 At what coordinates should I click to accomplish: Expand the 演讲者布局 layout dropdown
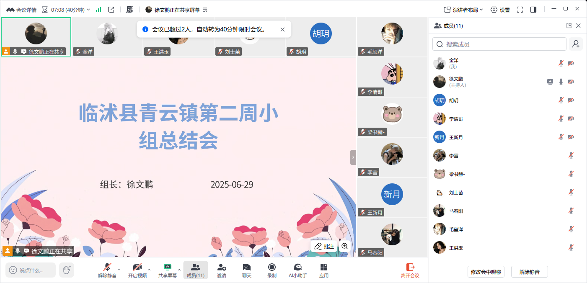(463, 10)
